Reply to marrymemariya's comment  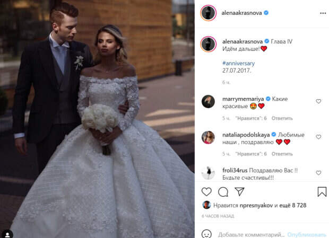tap(282, 118)
